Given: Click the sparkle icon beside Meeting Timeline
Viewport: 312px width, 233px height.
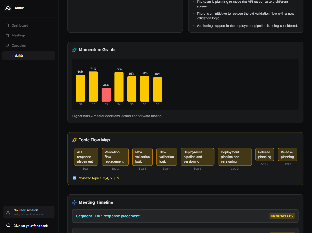Looking at the screenshot, I should point(74,202).
